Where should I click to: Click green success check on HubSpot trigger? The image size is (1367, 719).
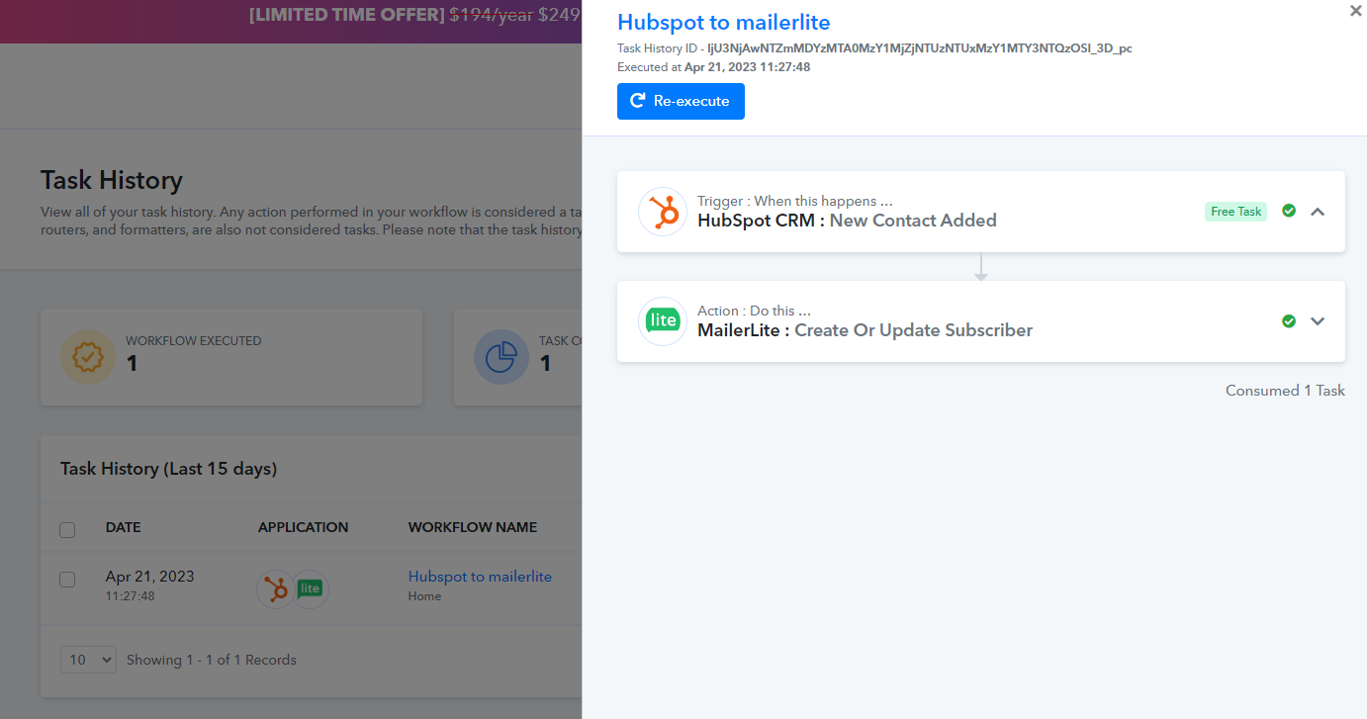pyautogui.click(x=1289, y=211)
